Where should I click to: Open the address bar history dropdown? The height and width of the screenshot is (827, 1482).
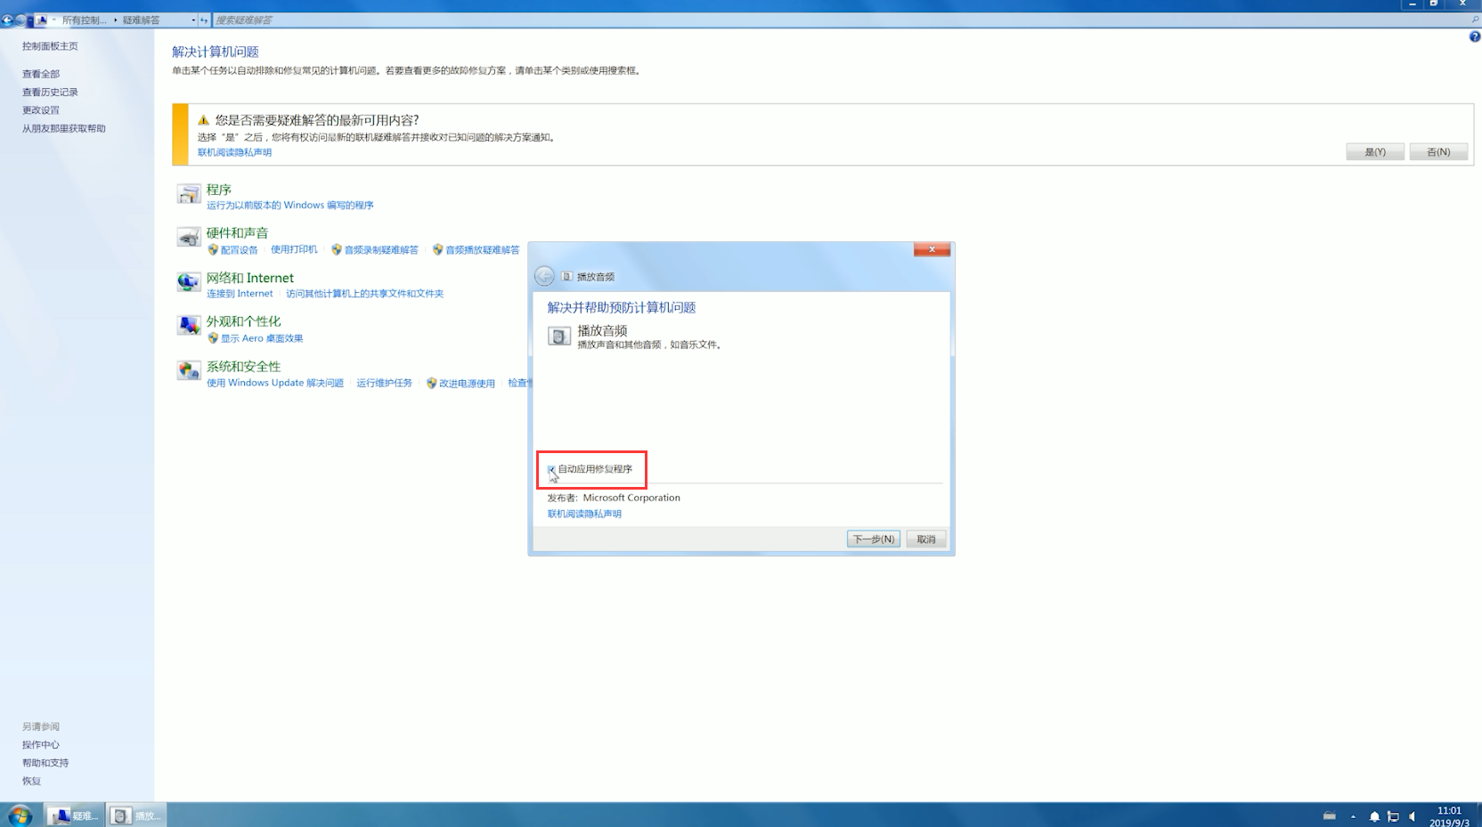(193, 20)
